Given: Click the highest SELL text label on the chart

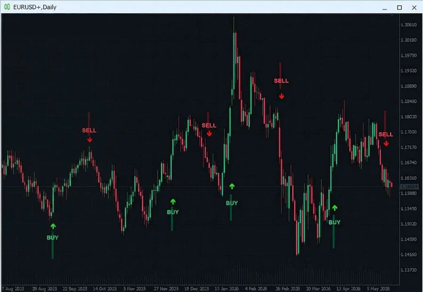Looking at the screenshot, I should [x=282, y=81].
